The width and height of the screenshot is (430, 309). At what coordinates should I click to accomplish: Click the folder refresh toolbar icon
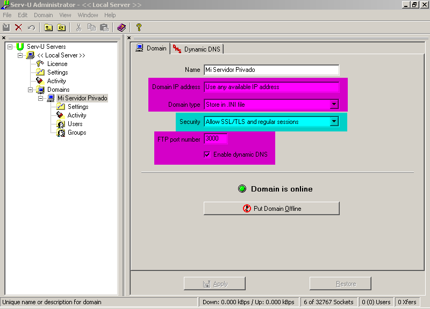click(x=61, y=27)
